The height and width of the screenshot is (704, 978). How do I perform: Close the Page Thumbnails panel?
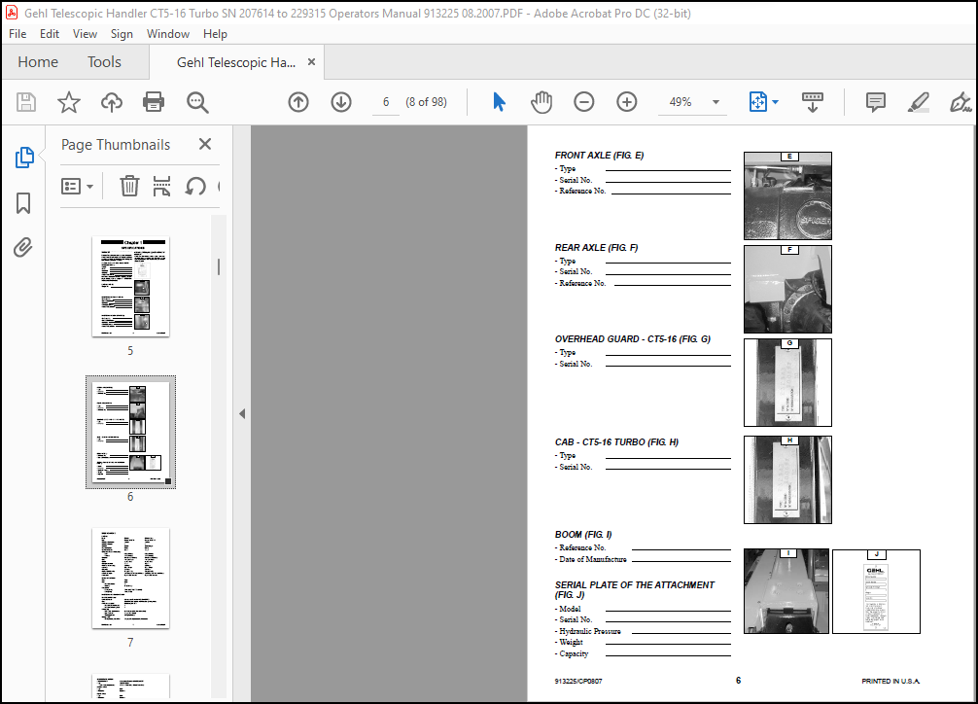click(204, 144)
